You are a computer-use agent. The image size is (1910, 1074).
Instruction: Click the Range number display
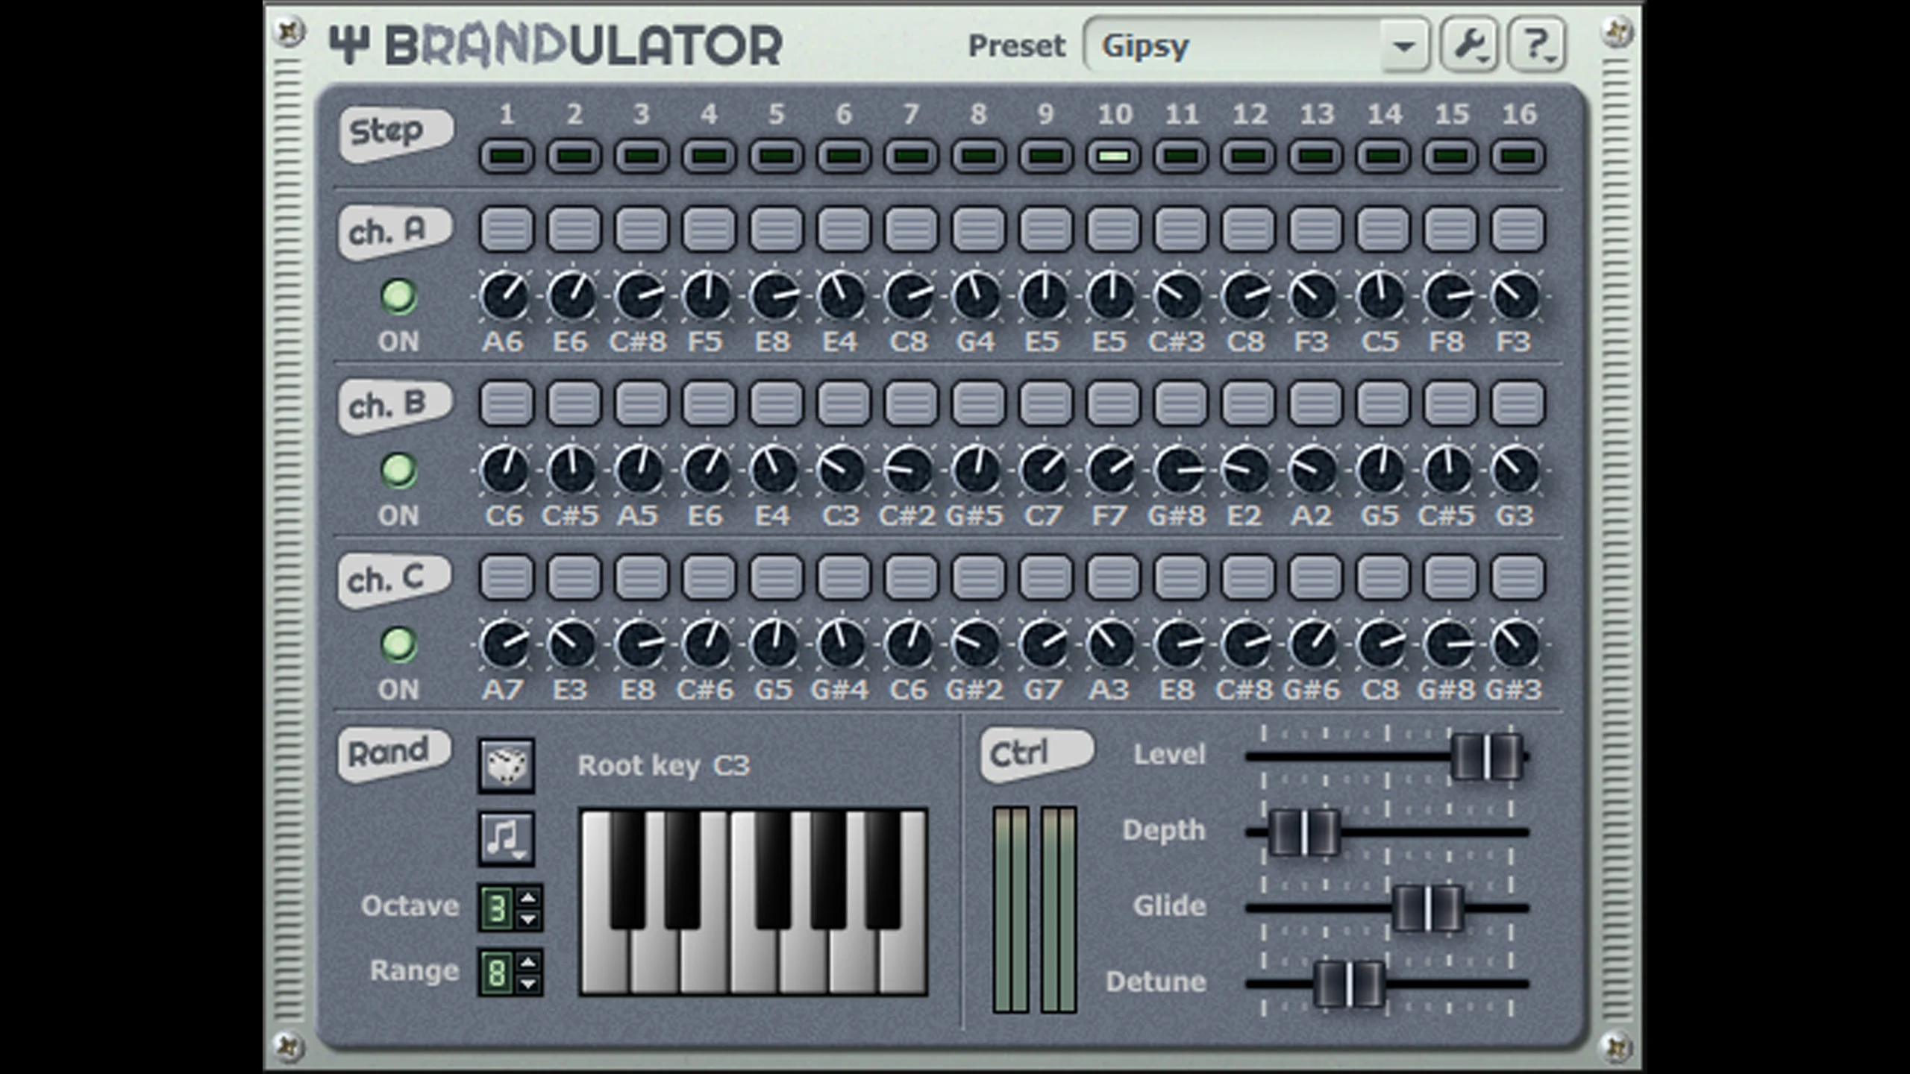point(497,973)
